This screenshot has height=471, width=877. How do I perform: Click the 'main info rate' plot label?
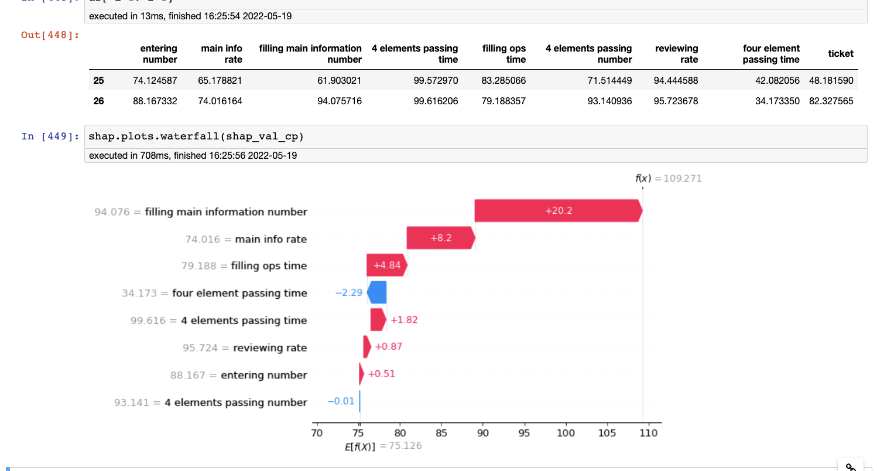[x=271, y=239]
